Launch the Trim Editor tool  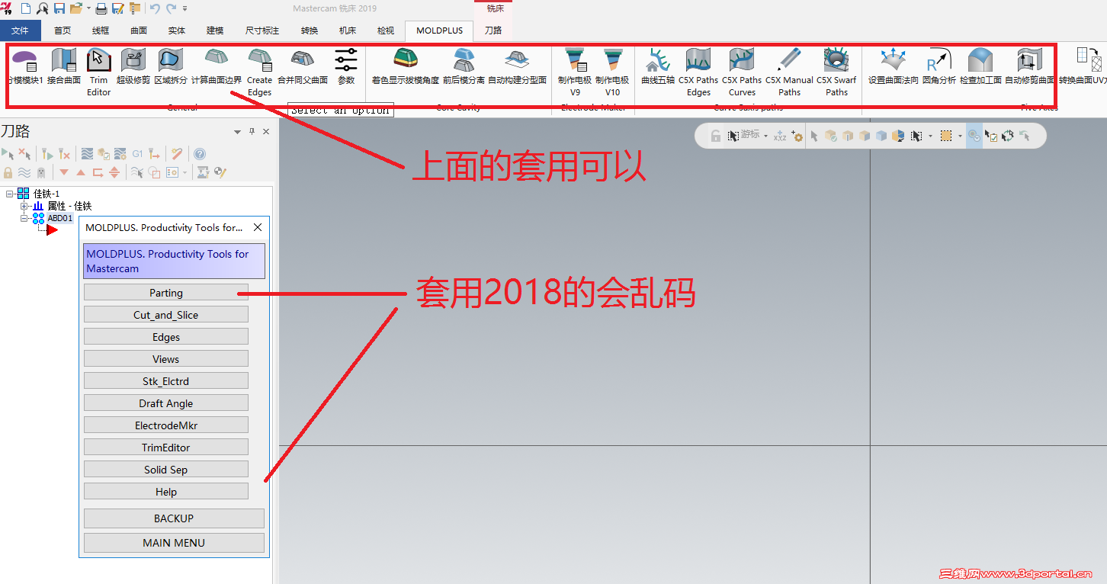click(98, 72)
